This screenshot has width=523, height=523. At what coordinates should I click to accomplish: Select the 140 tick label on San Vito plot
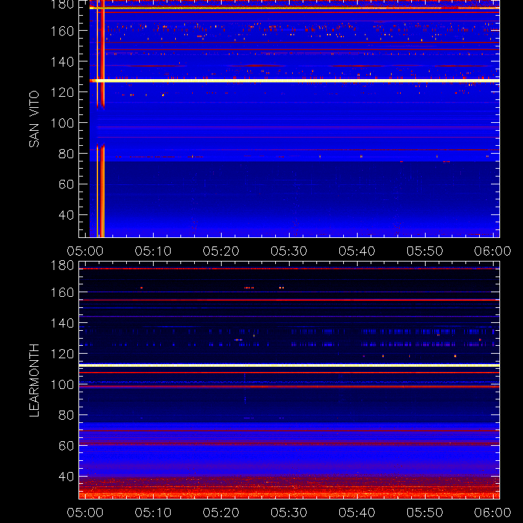tap(62, 61)
